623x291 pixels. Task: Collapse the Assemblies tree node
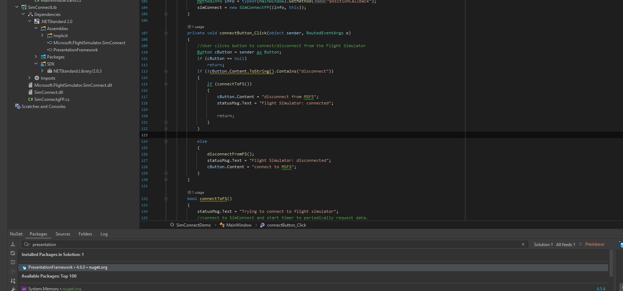coord(36,28)
